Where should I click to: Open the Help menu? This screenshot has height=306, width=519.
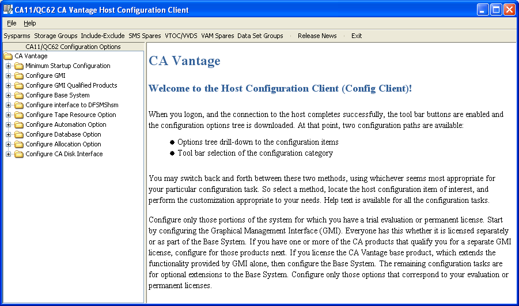30,23
